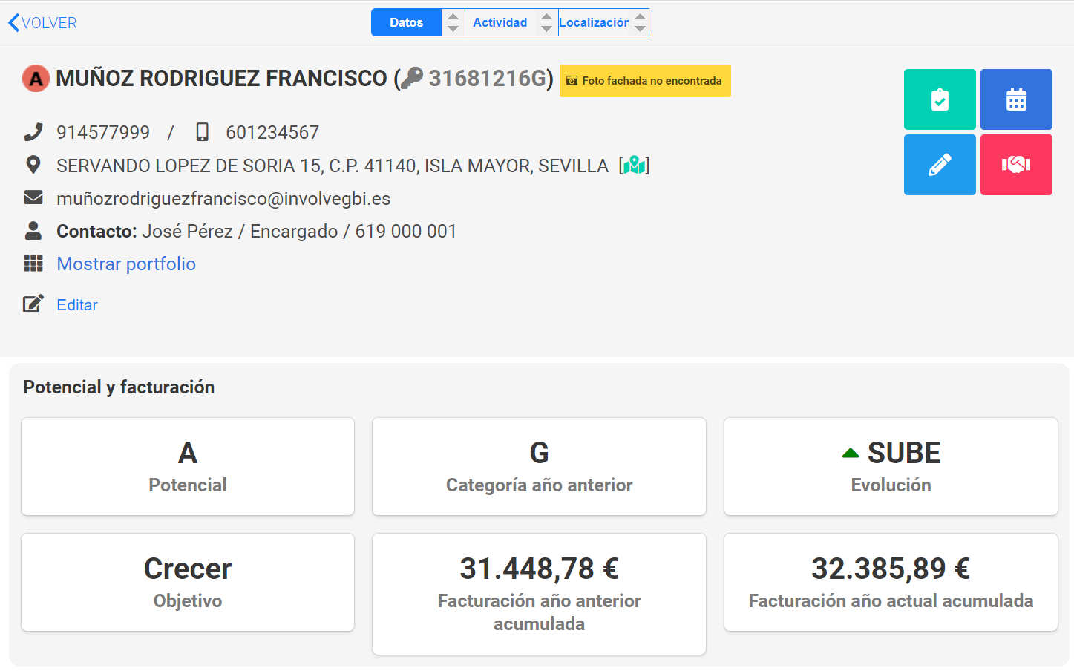Screen dimensions: 1074x671
Task: Click the portfolio grid icon
Action: pyautogui.click(x=33, y=264)
